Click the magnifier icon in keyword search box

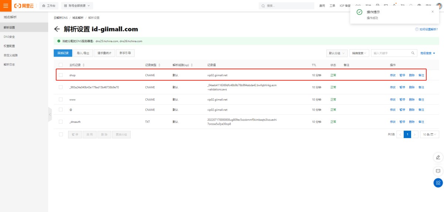413,53
